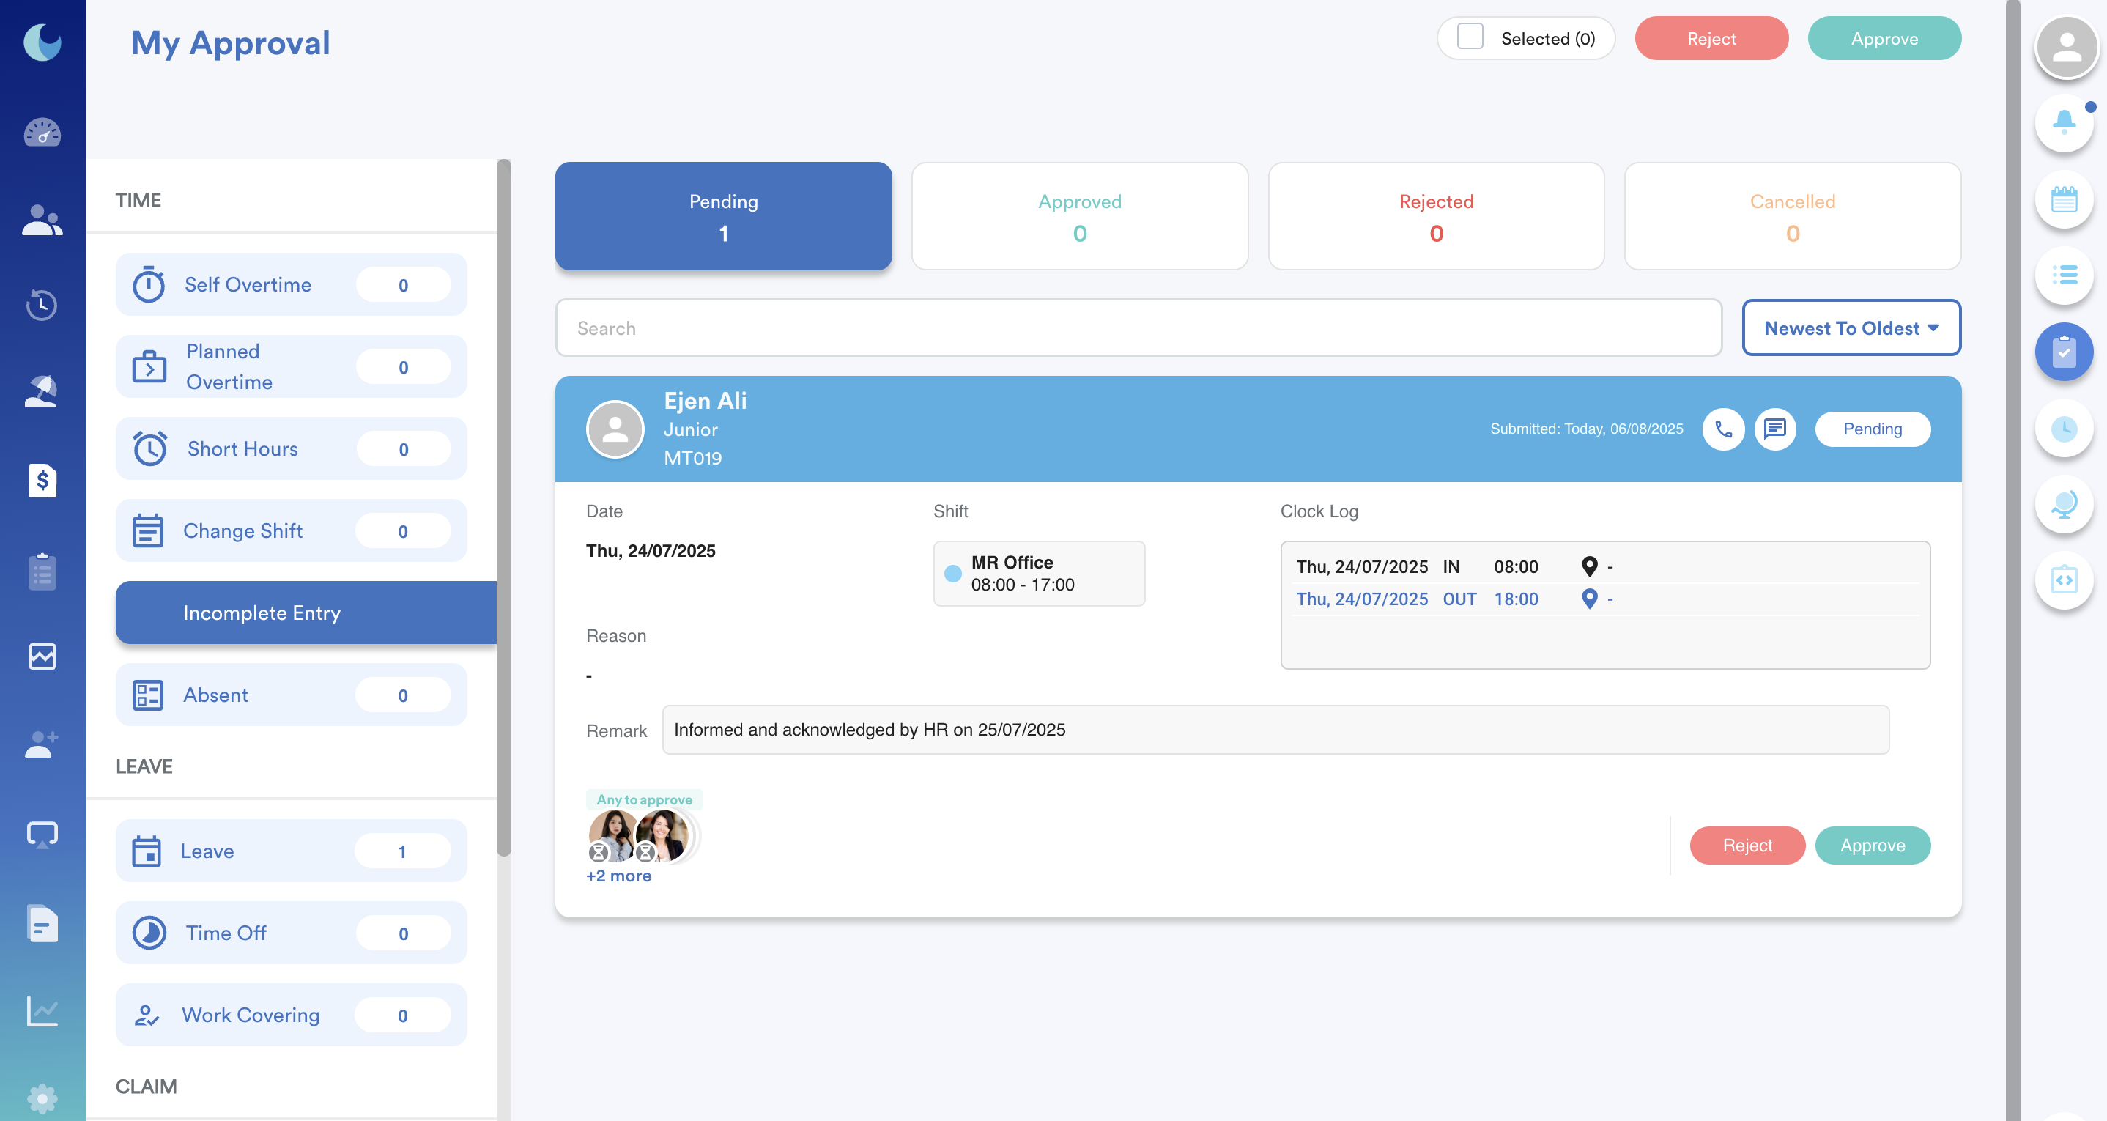Approve Ejen Ali's request in card

pos(1873,846)
